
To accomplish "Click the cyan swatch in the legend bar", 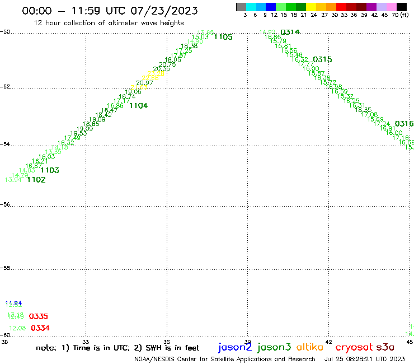I will coord(251,7).
